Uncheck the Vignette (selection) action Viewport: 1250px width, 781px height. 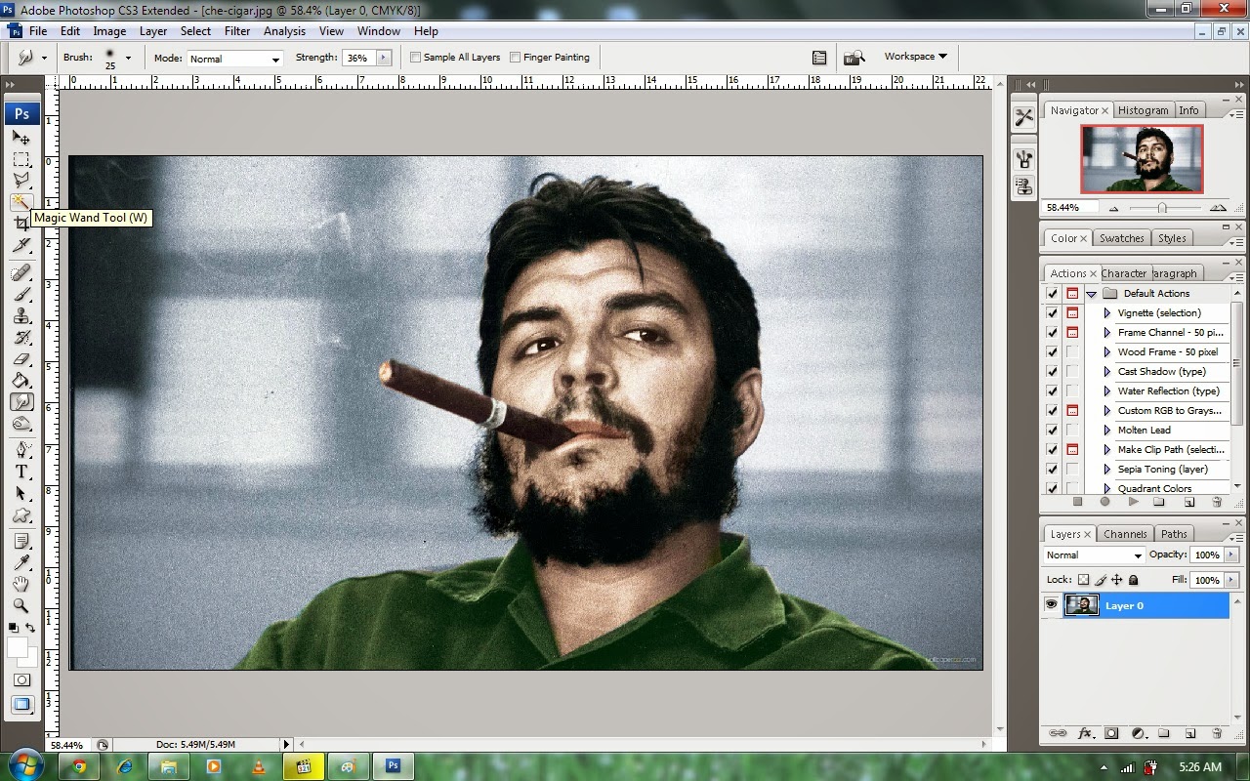coord(1052,312)
